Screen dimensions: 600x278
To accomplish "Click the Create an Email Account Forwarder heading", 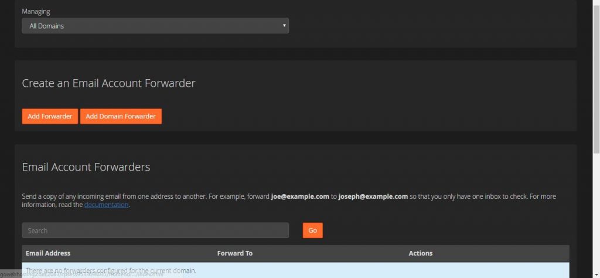I will 108,83.
